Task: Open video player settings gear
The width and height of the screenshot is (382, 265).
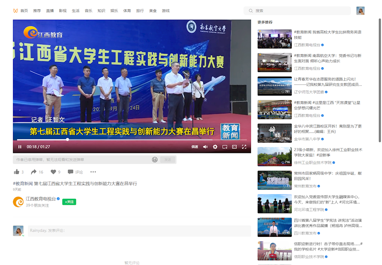Action: [x=215, y=147]
